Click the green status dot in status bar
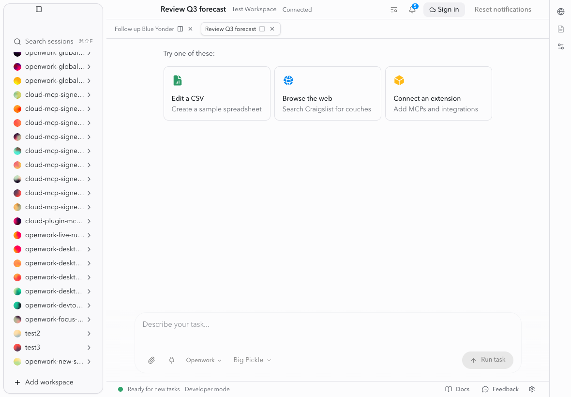This screenshot has width=571, height=397. point(120,389)
